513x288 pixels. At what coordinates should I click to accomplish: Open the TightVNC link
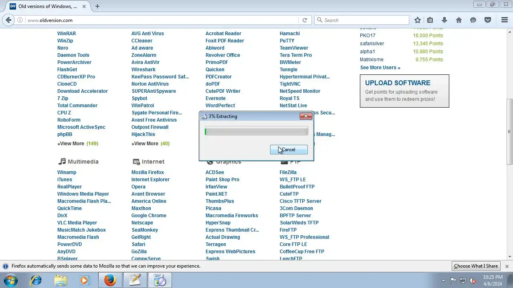[290, 84]
